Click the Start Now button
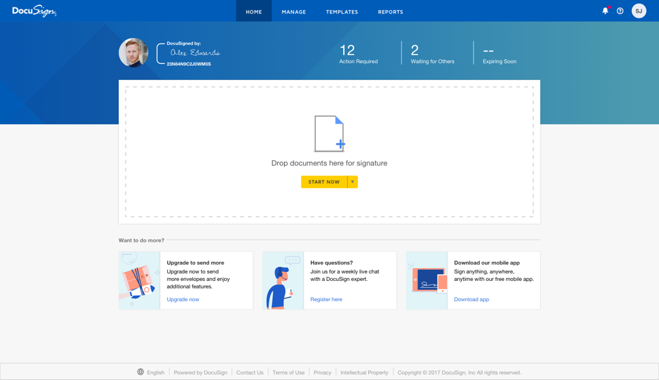This screenshot has width=659, height=380. [x=324, y=182]
